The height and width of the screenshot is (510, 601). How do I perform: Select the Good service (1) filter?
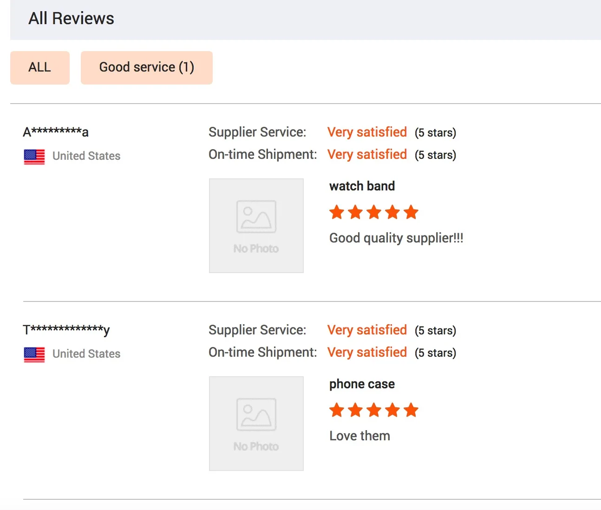click(146, 68)
